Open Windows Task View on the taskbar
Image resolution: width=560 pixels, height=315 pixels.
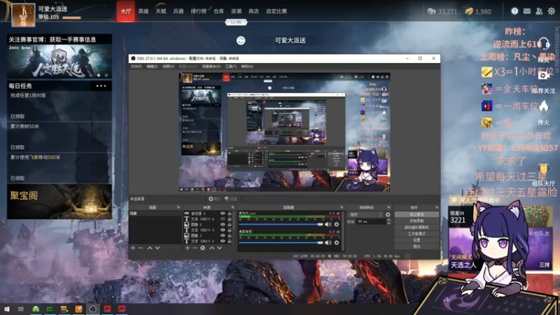click(x=21, y=309)
